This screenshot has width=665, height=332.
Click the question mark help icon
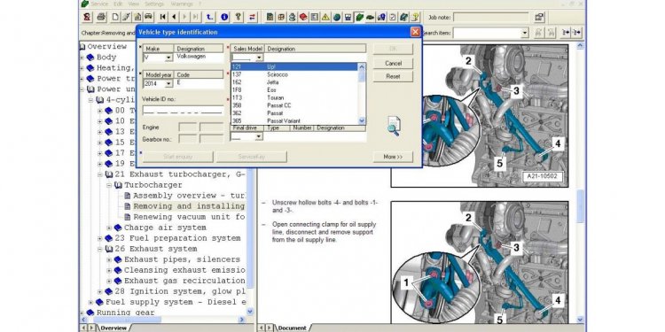pyautogui.click(x=239, y=17)
